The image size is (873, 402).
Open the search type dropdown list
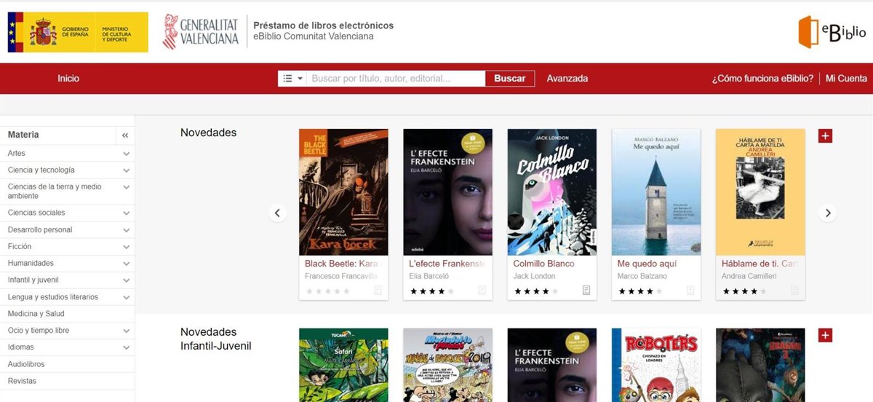292,79
